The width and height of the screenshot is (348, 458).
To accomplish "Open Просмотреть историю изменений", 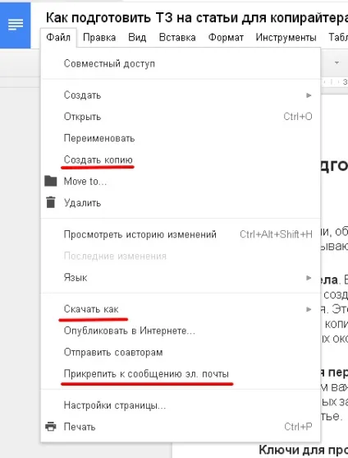I will [x=181, y=234].
